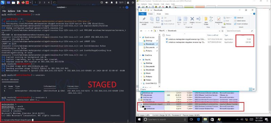The width and height of the screenshot is (271, 123).
Task: Open Microsoft Store from the taskbar
Action: pyautogui.click(x=212, y=119)
